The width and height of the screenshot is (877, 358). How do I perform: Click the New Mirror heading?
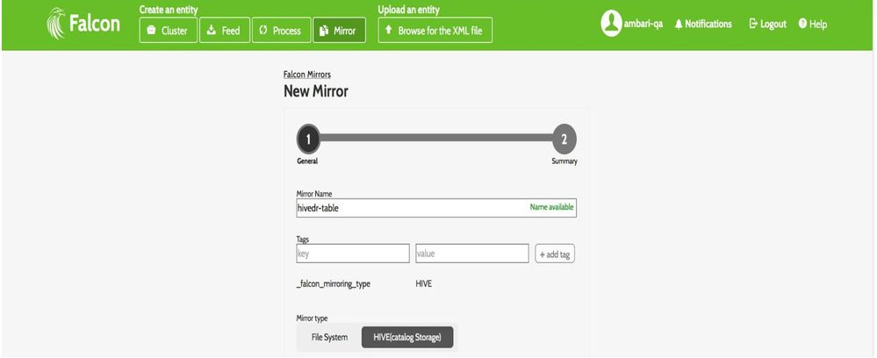point(316,91)
